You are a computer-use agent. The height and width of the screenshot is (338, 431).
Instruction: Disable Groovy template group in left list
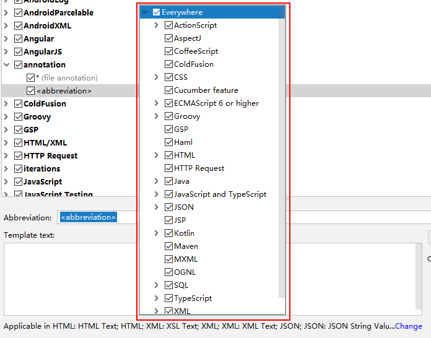point(18,116)
